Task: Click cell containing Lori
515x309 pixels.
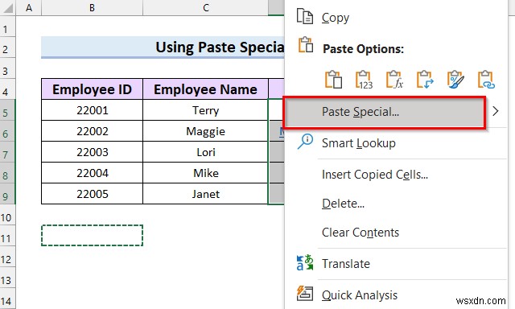Action: point(206,152)
